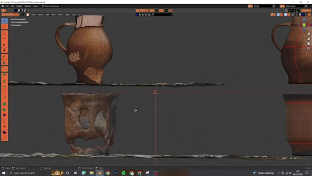The width and height of the screenshot is (312, 176).
Task: Open the snapping options dropdown
Action: [x=161, y=11]
